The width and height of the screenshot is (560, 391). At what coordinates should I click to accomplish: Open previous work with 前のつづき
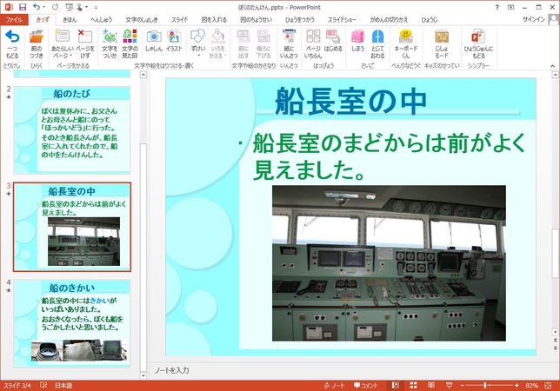tap(37, 44)
